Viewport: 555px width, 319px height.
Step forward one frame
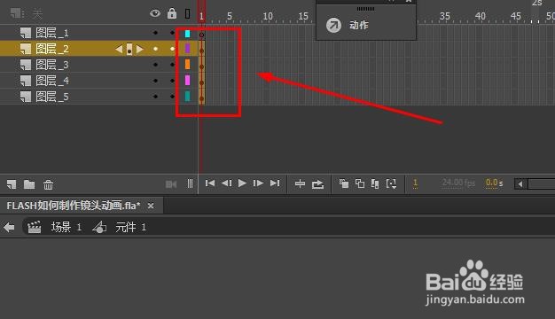coord(258,183)
